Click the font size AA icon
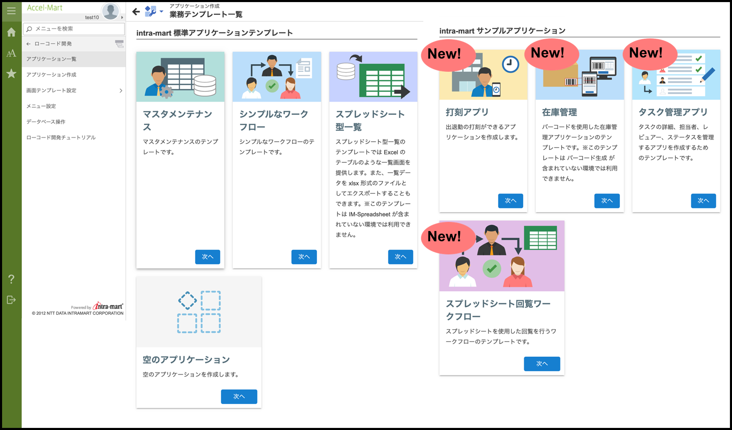The width and height of the screenshot is (732, 430). (x=11, y=53)
